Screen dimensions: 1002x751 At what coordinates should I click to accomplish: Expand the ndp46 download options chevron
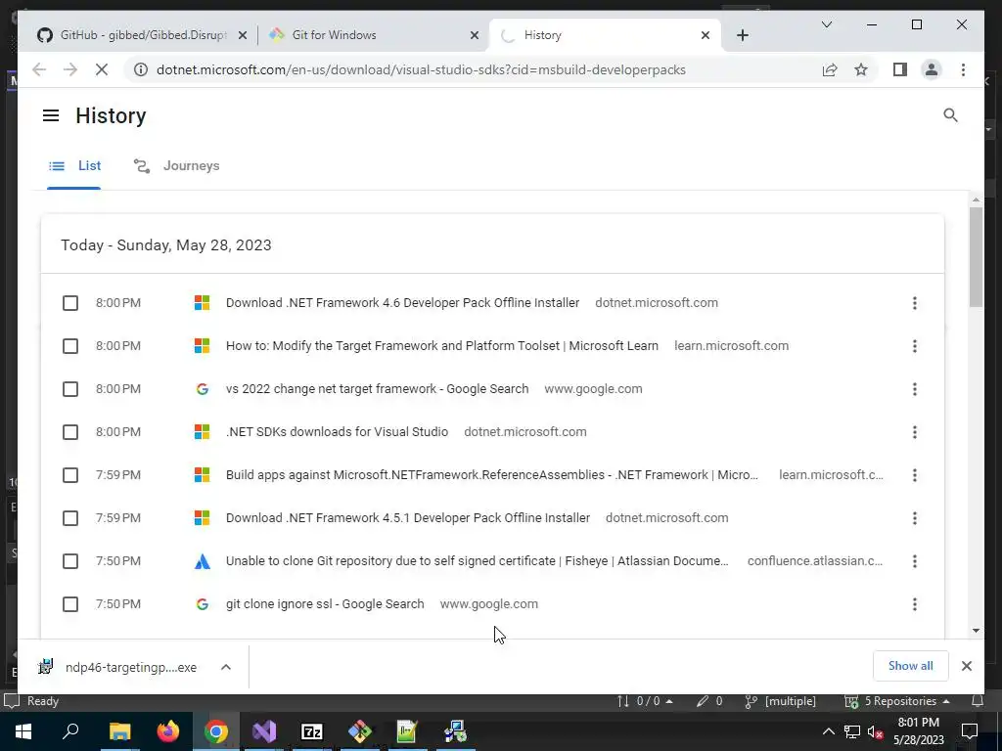tap(226, 667)
